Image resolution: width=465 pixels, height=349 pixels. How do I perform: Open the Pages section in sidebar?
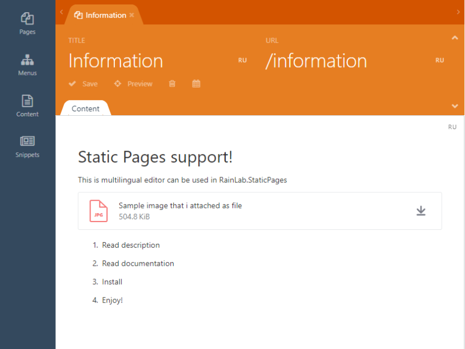click(x=27, y=24)
